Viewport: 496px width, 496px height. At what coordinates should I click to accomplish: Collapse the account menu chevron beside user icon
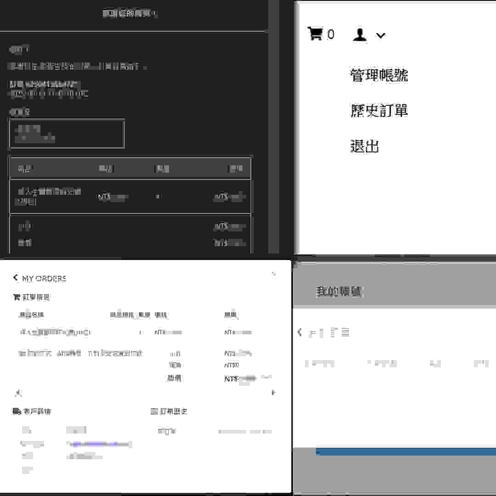(381, 35)
